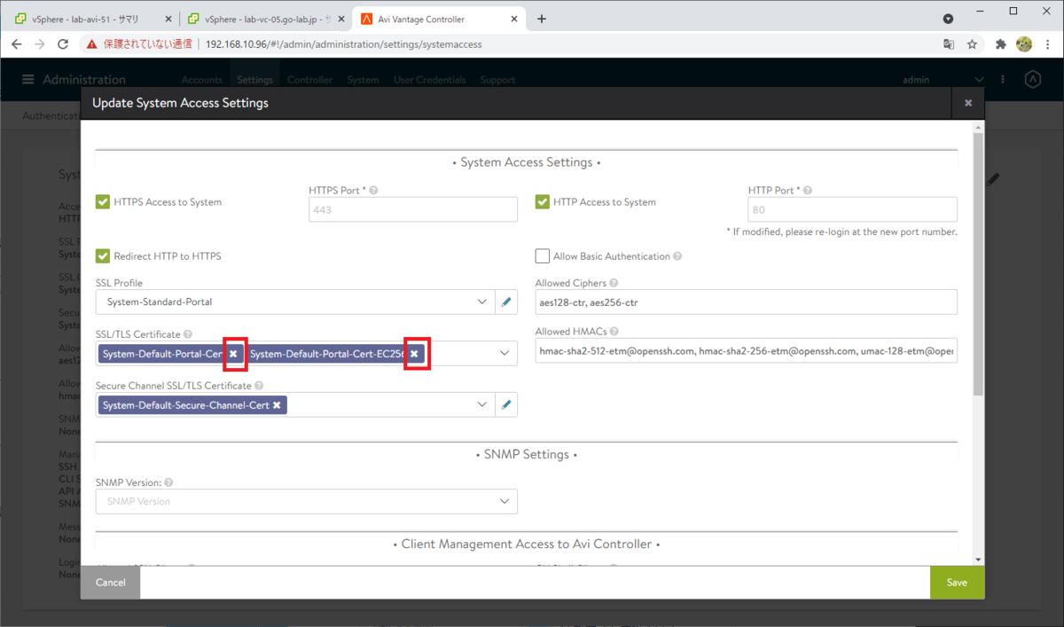Screen dimensions: 1064x627
Task: Click the HTTPS Port input field
Action: coord(413,209)
